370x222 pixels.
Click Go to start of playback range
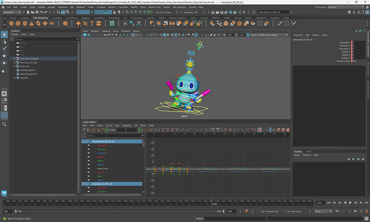point(329,203)
